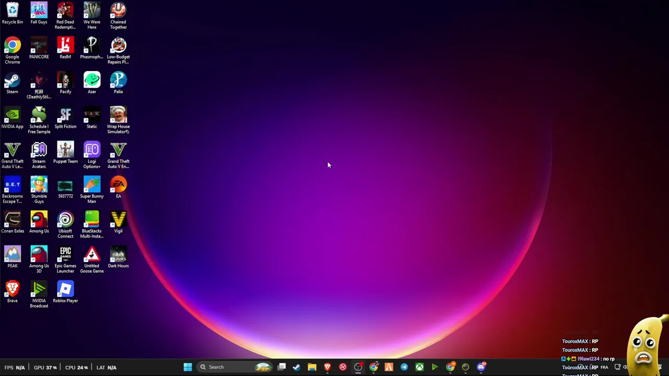Open the Azar desktop shortcut
The image size is (669, 376).
coord(91,84)
